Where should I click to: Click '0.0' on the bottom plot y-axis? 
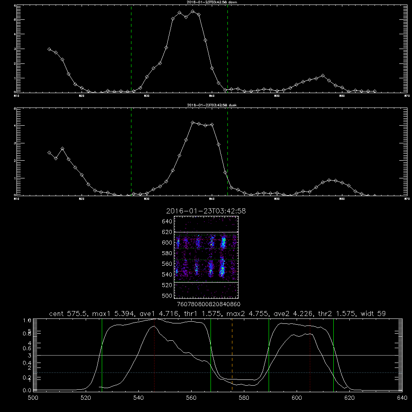[27, 391]
